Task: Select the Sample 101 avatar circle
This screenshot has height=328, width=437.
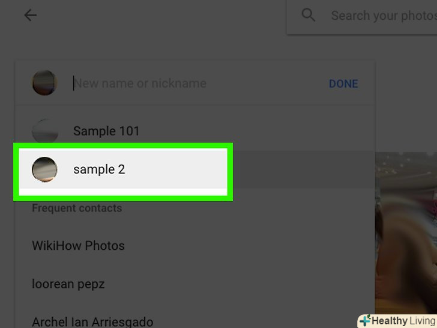Action: [x=44, y=130]
